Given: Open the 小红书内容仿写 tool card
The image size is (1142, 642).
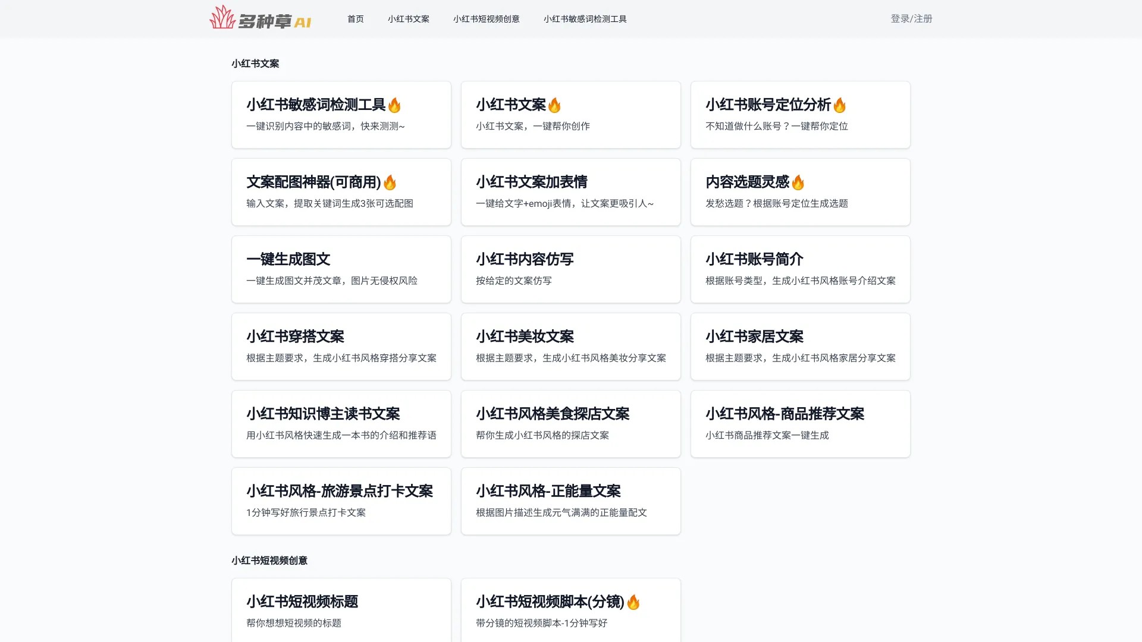Looking at the screenshot, I should [x=570, y=269].
